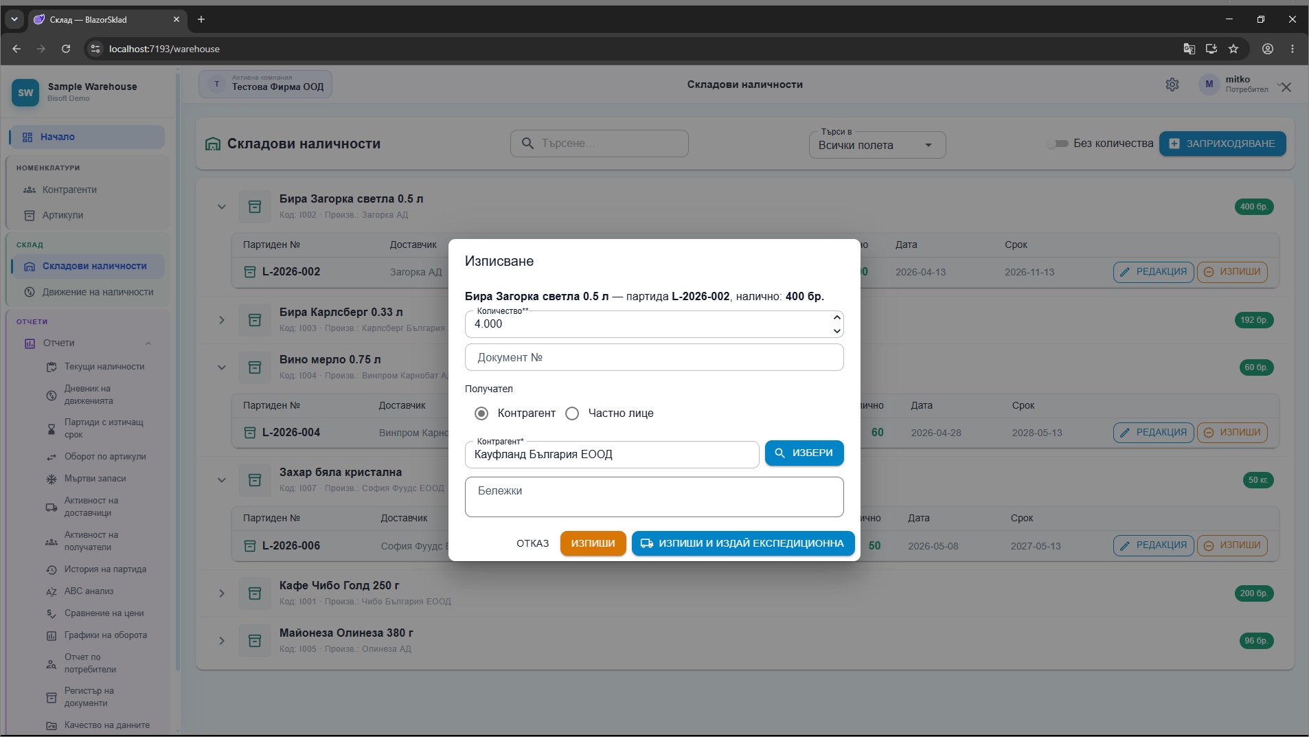Click РЕДАКЦИЯ for batch L-2026-002
This screenshot has width=1309, height=737.
coord(1153,272)
